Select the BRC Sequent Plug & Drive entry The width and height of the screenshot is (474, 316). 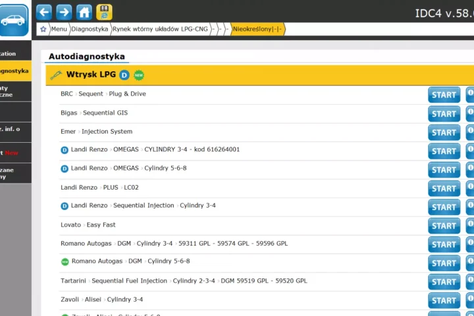[103, 93]
